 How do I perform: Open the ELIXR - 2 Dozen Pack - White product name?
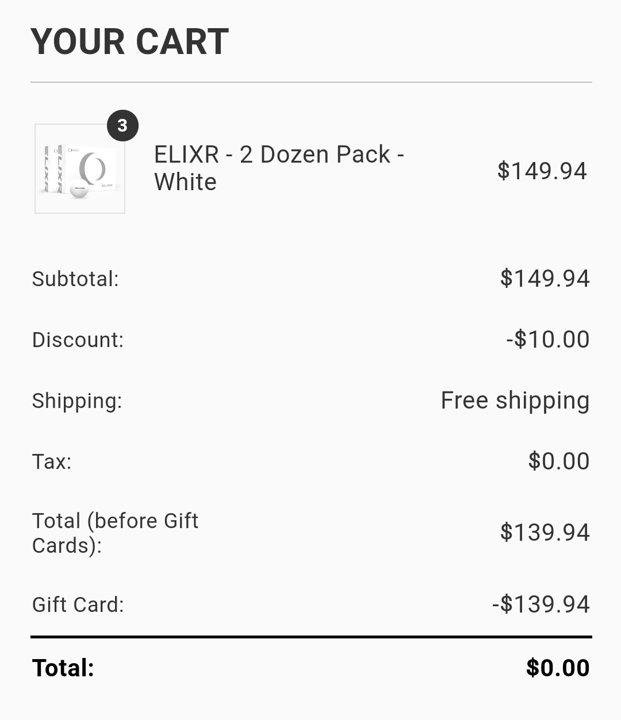279,168
